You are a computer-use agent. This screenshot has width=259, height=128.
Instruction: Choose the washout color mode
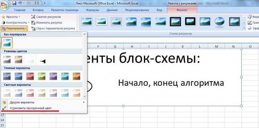pyautogui.click(x=30, y=60)
